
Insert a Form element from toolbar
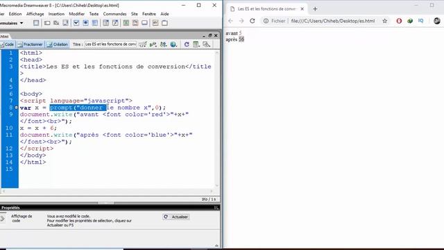(36, 23)
